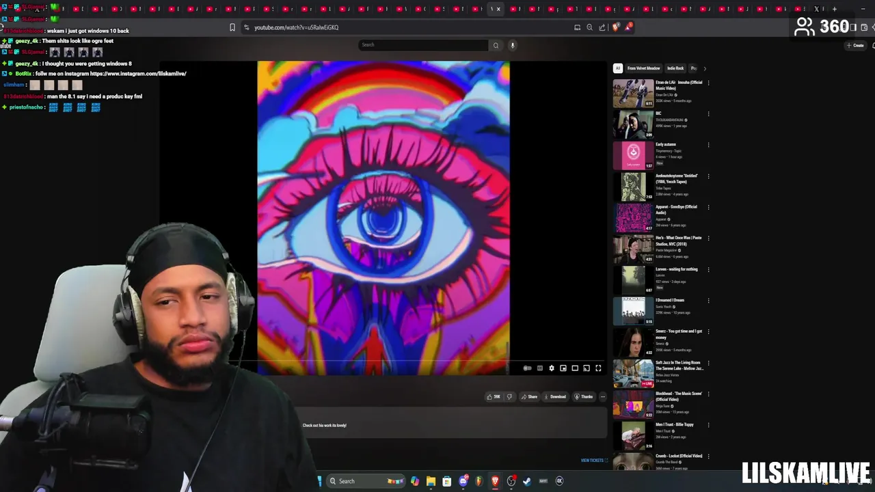Switch to Brave browser on the taskbar
This screenshot has height=492, width=875.
tap(495, 481)
